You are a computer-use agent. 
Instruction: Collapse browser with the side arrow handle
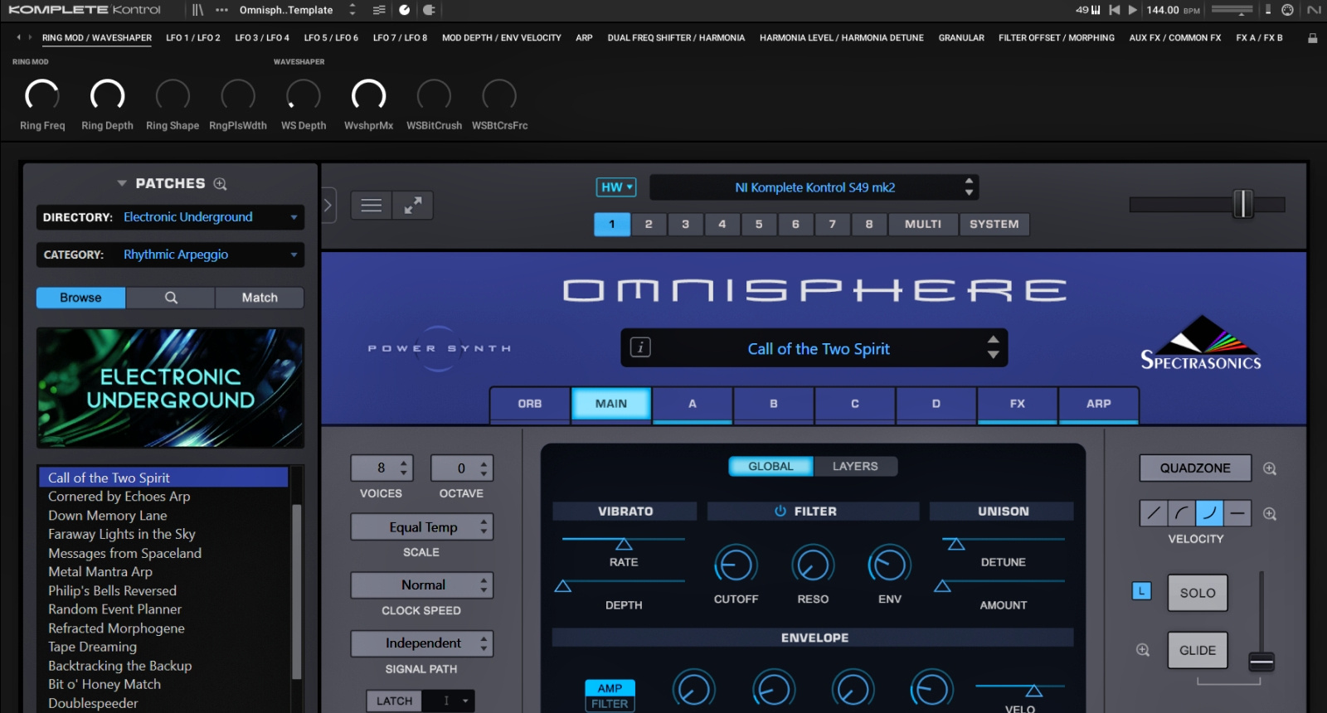click(x=328, y=205)
